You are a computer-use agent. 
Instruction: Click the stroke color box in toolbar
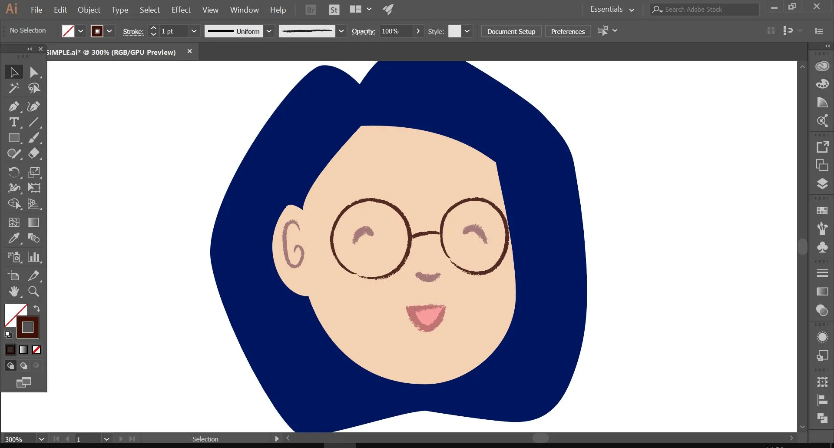28,327
